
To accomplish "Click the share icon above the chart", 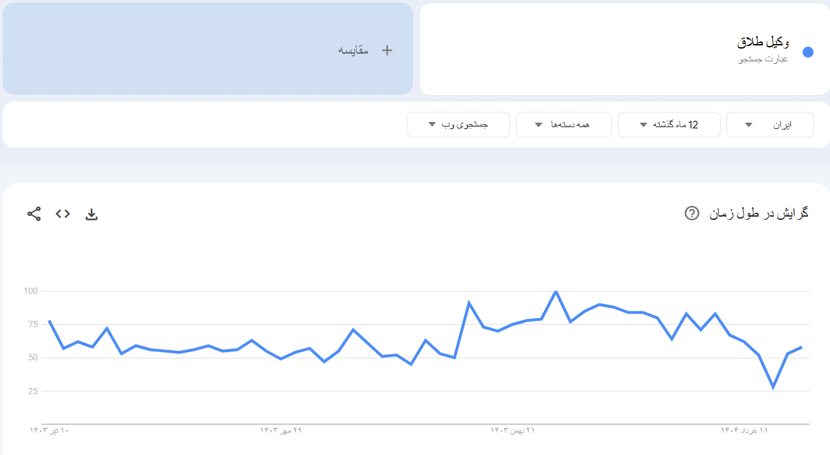I will coord(34,214).
